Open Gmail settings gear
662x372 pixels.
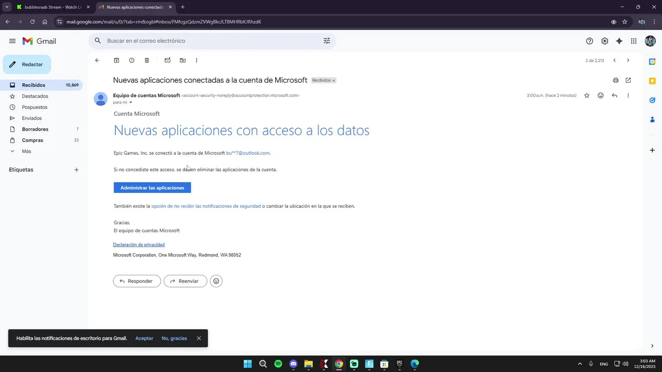click(605, 41)
